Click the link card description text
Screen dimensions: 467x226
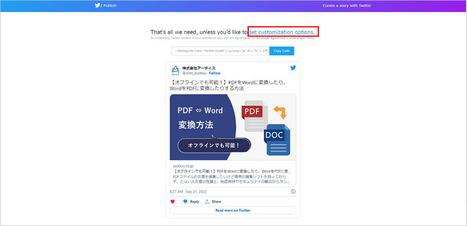(232, 179)
